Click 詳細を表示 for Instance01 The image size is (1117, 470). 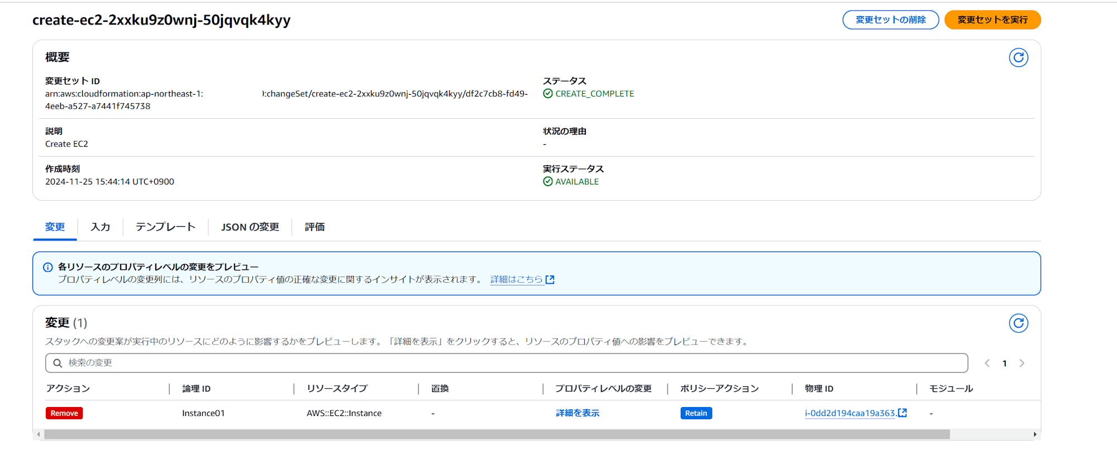tap(577, 413)
